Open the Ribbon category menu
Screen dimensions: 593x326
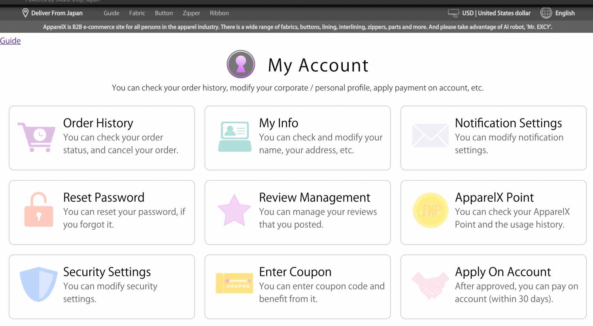click(219, 13)
